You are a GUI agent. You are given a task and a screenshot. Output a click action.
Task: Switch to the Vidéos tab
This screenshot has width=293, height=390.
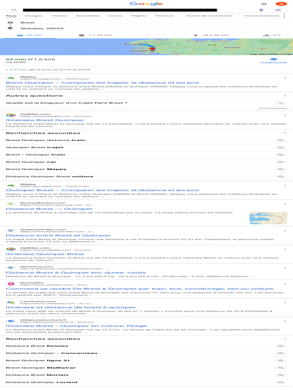pos(59,16)
